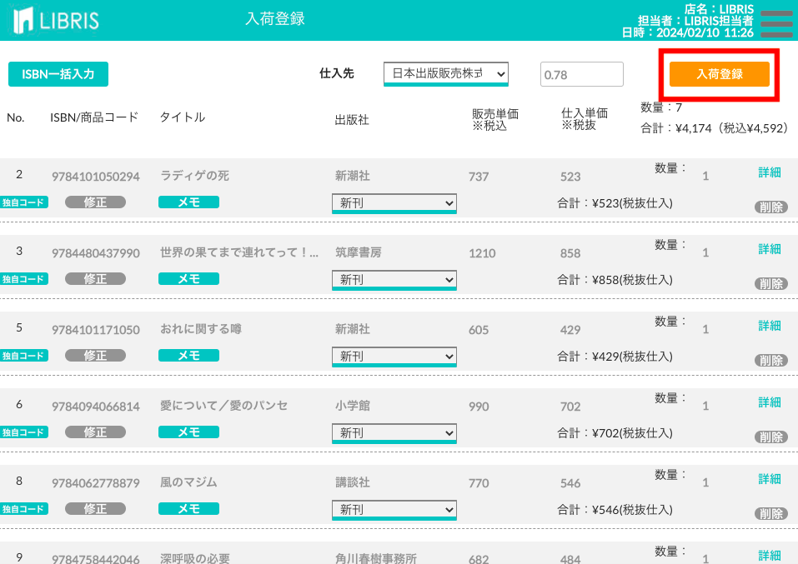Open メモ for ラディゲの死

[188, 202]
